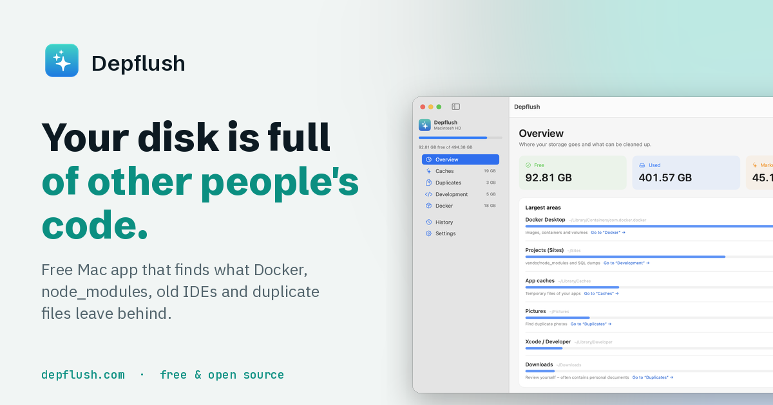Click the "92.81 GB free of 494.38 GB" text
The width and height of the screenshot is (773, 405).
click(x=446, y=147)
